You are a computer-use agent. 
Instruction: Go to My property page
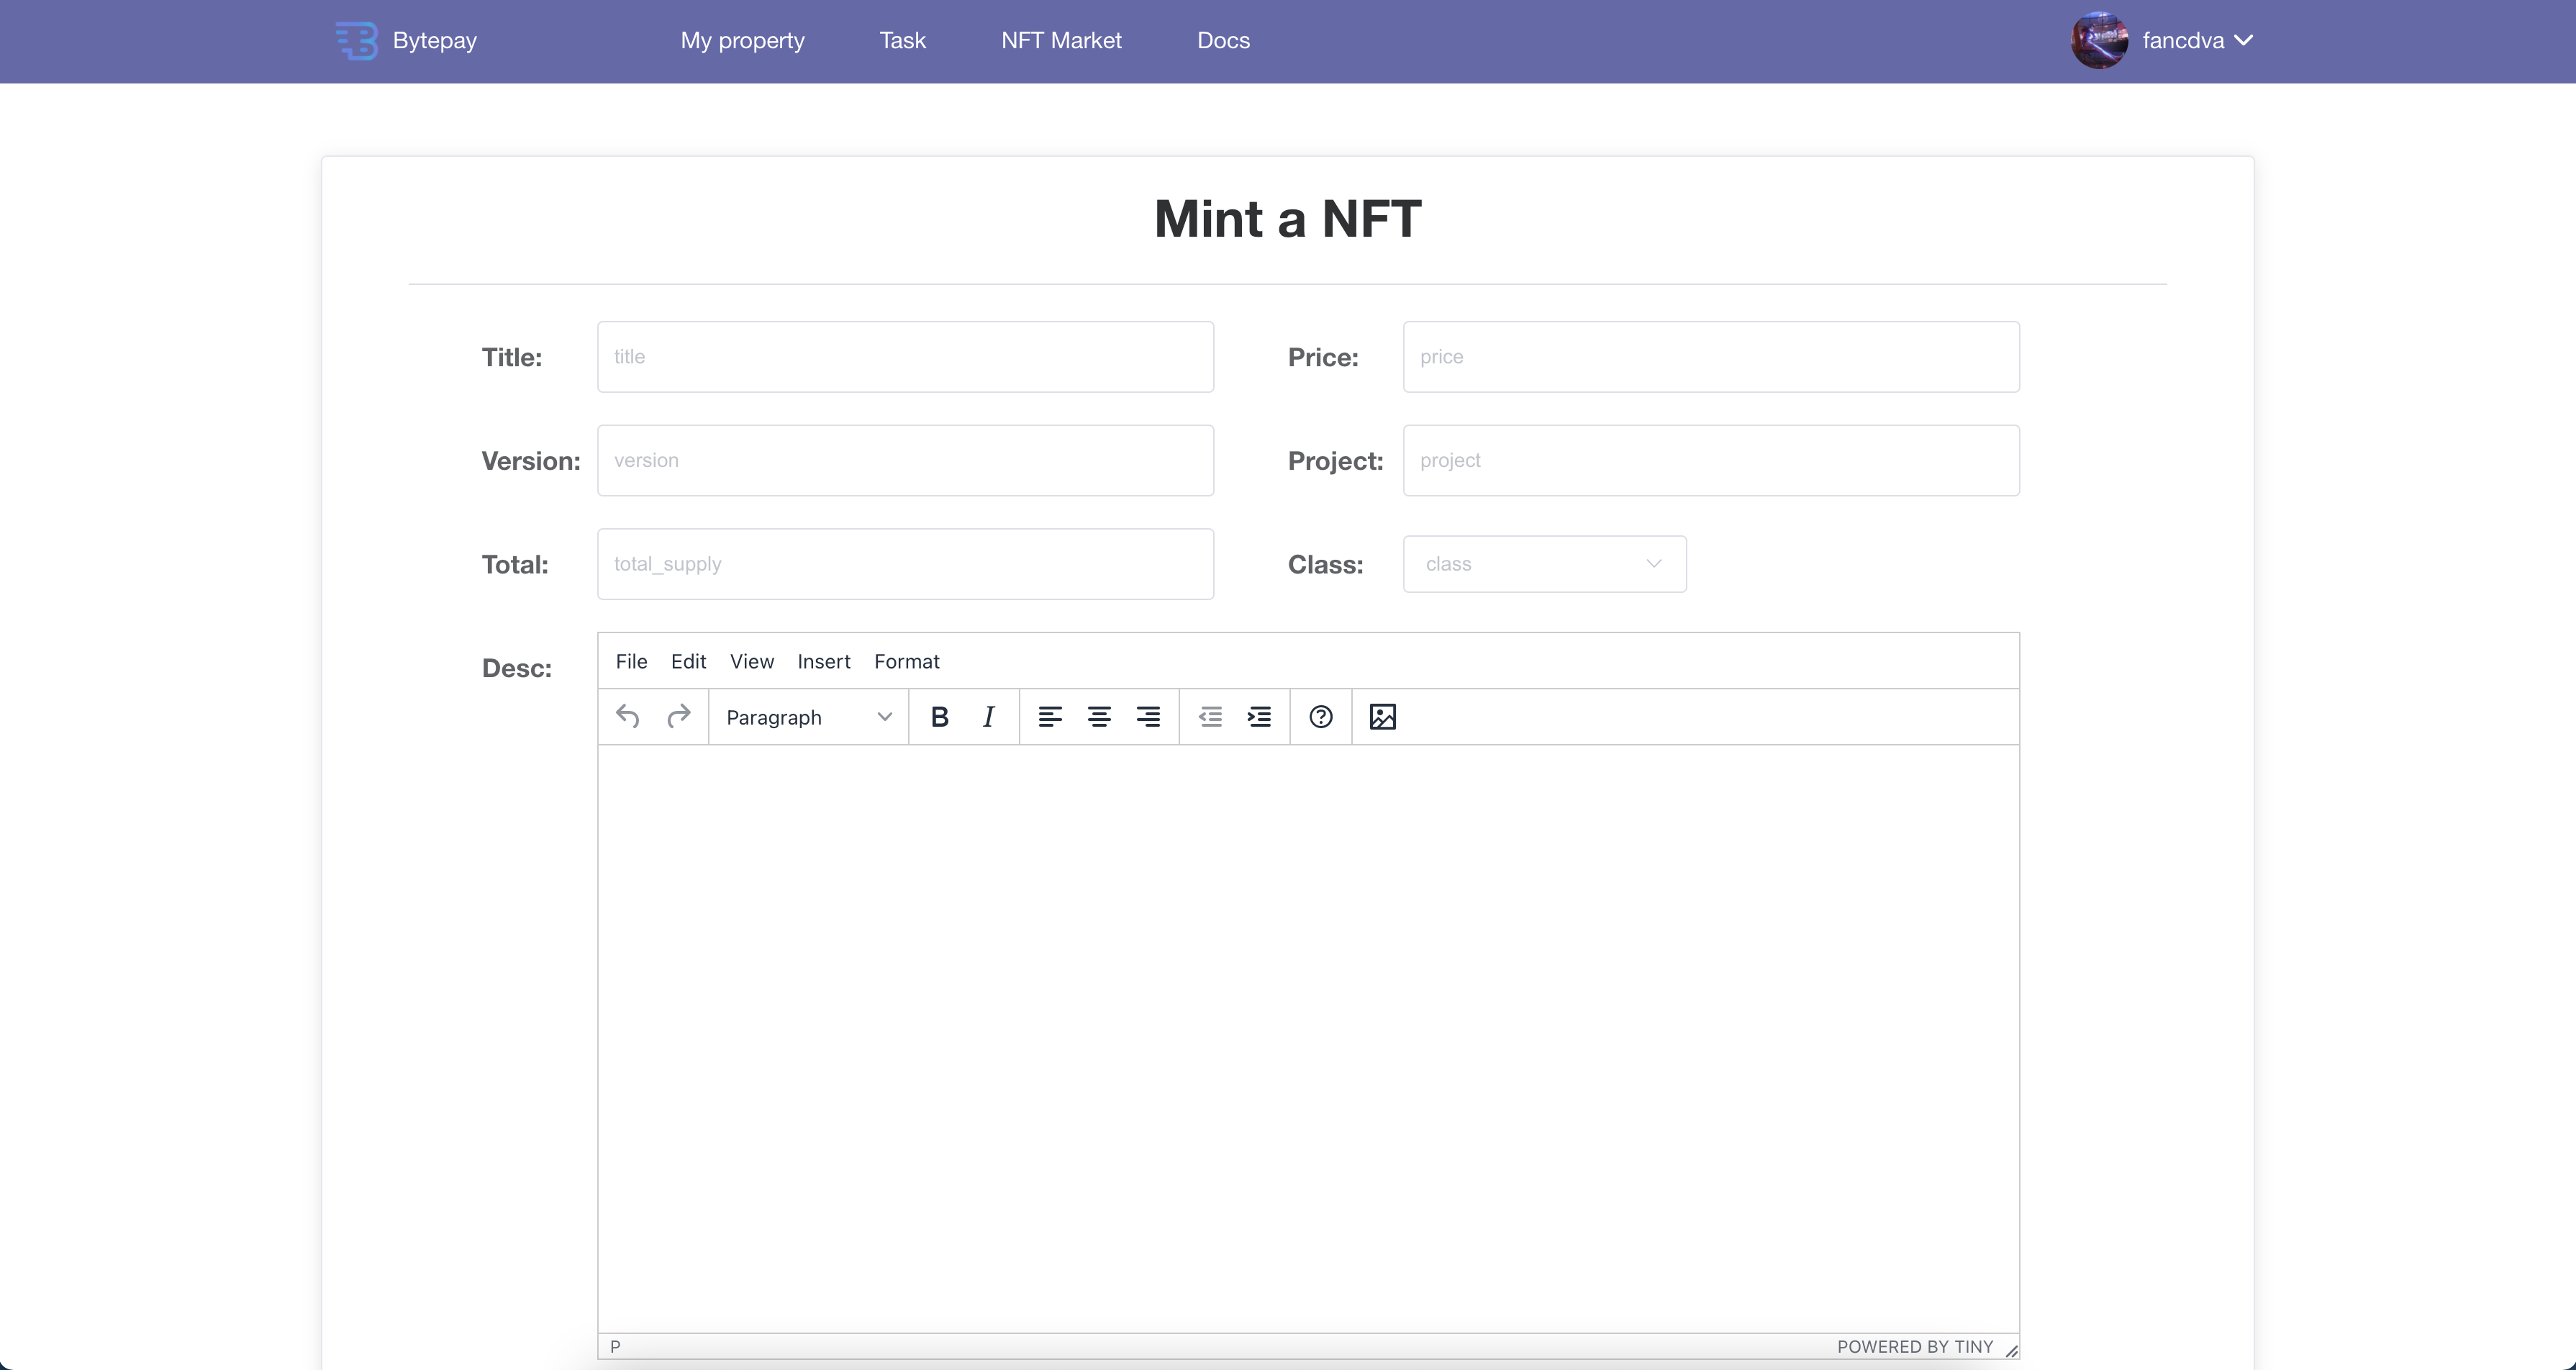coord(743,41)
